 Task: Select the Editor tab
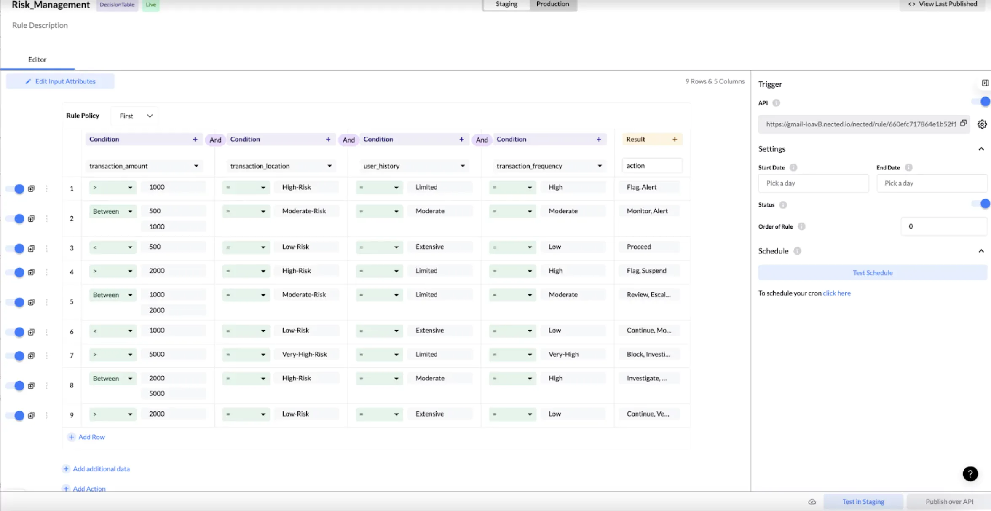click(x=37, y=59)
